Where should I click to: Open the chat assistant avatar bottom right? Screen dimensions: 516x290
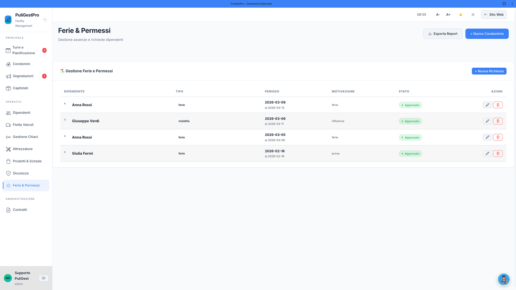[504, 279]
